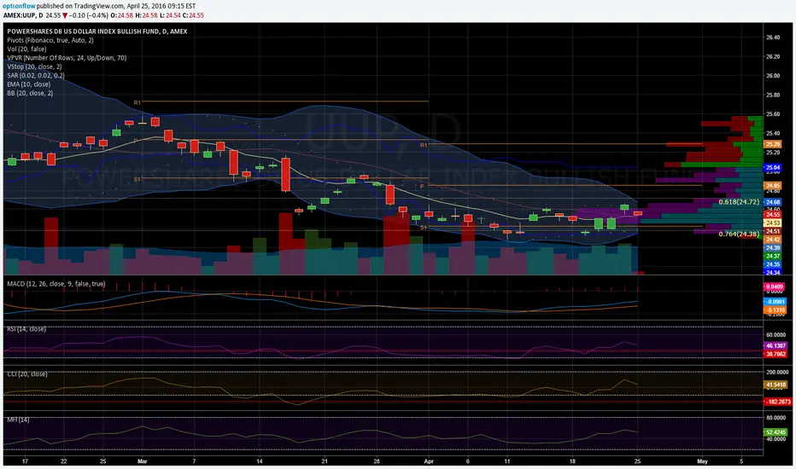The width and height of the screenshot is (796, 469).
Task: Click the 0.764(24.38) Fibonacci label
Action: (x=739, y=234)
